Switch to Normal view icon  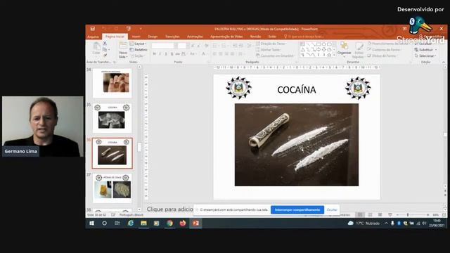[360, 215]
